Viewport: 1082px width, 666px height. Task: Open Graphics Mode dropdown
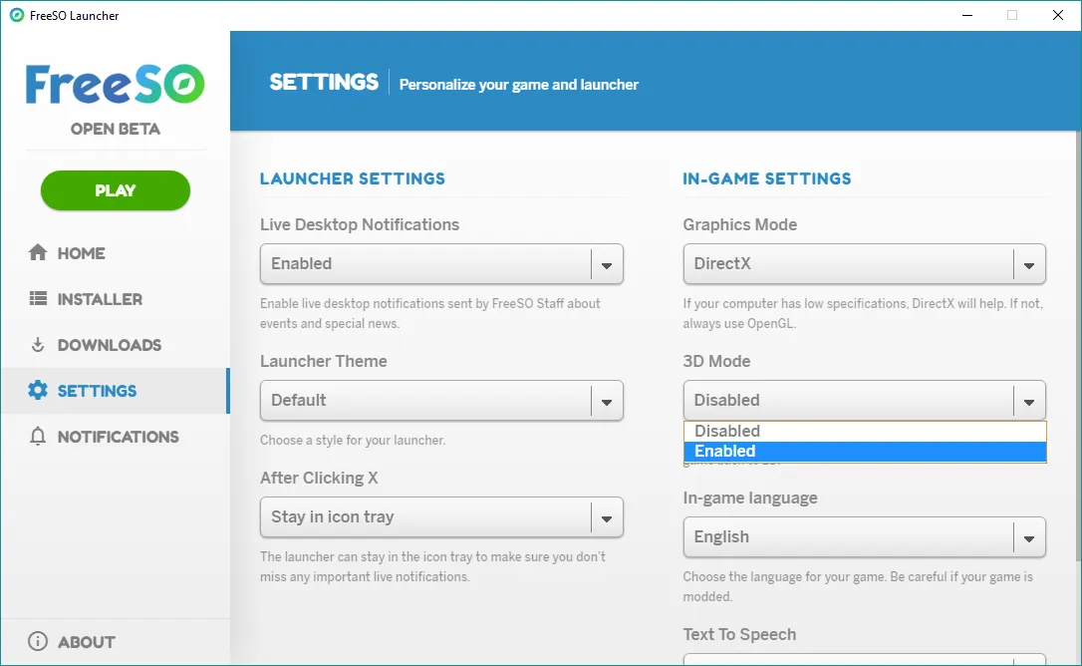(865, 264)
